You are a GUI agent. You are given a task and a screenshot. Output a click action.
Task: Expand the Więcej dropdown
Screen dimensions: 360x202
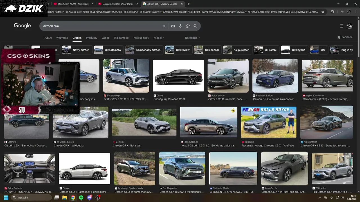click(159, 38)
